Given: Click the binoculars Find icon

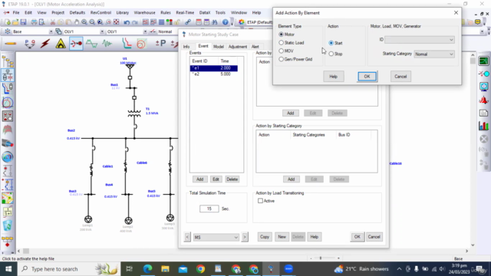Looking at the screenshot, I should tap(215, 22).
